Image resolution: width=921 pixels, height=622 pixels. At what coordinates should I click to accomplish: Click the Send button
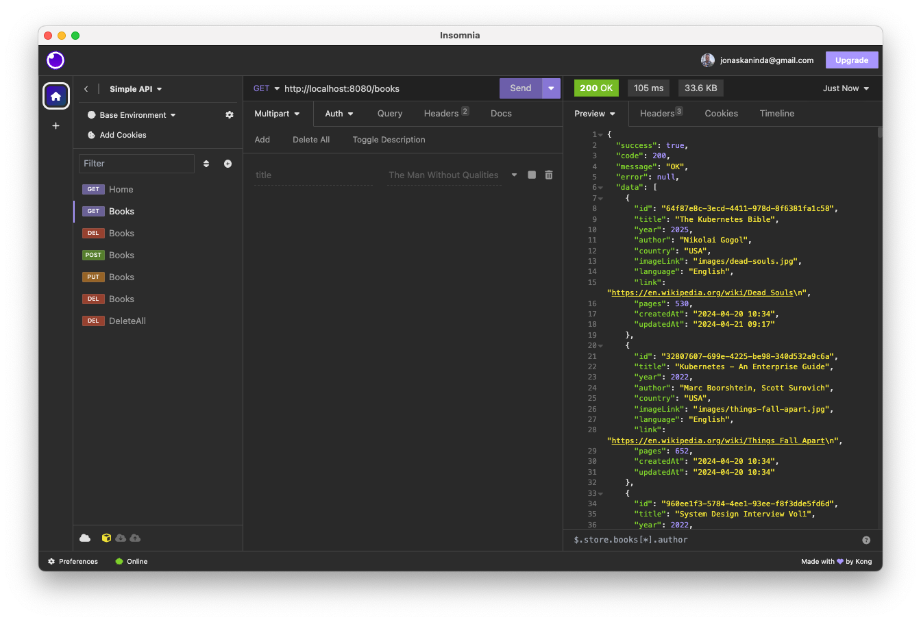click(521, 88)
